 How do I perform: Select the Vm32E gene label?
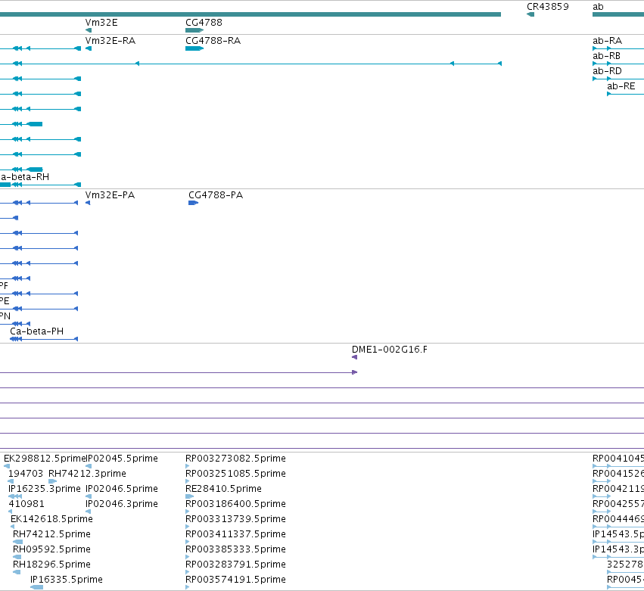click(x=101, y=23)
